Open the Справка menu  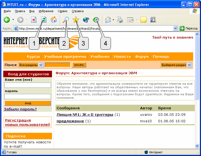coord(78,11)
